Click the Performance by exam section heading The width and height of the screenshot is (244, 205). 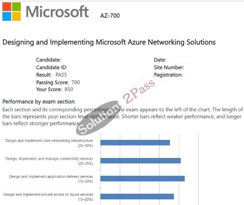tap(38, 102)
